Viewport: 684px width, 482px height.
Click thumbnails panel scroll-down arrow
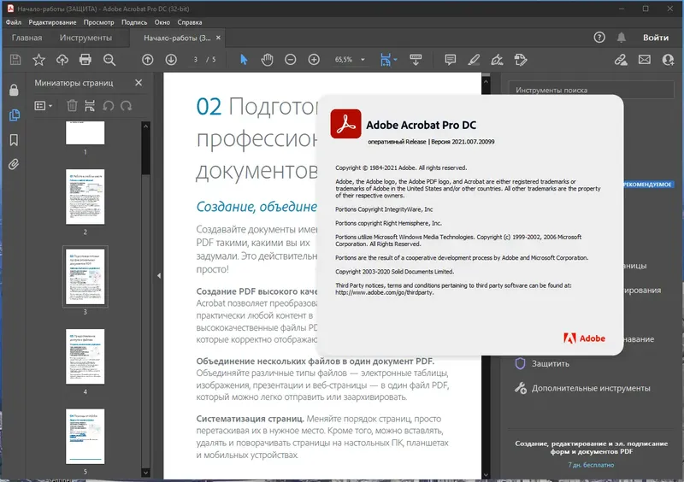coord(145,473)
